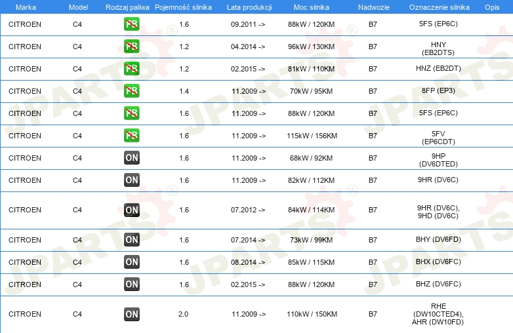Click the power value 110kW / 150KM
Viewport: 513px width, 333px height.
(312, 314)
